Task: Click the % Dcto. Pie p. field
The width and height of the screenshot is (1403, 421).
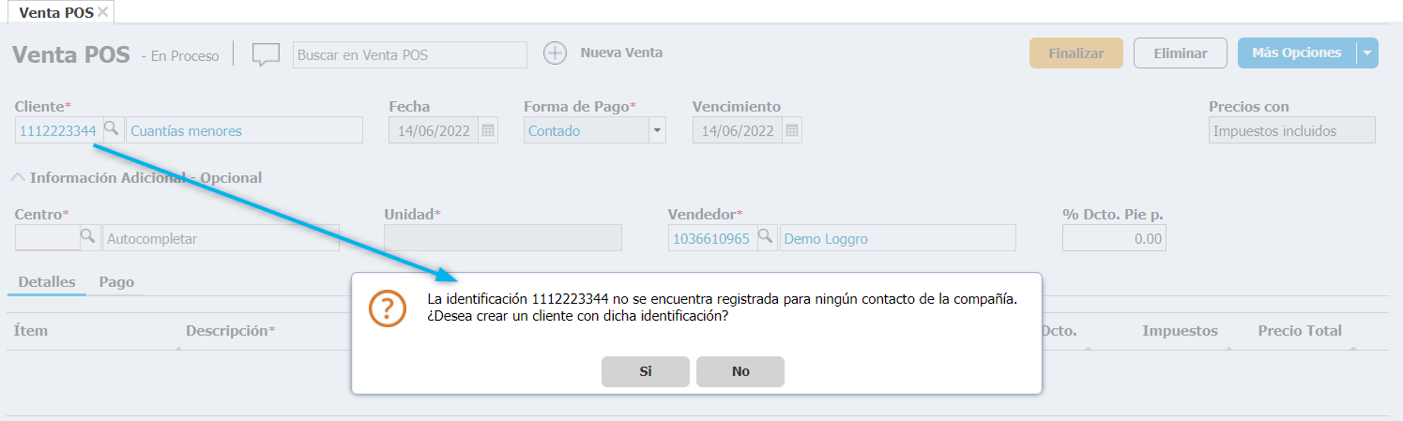Action: pos(1113,238)
